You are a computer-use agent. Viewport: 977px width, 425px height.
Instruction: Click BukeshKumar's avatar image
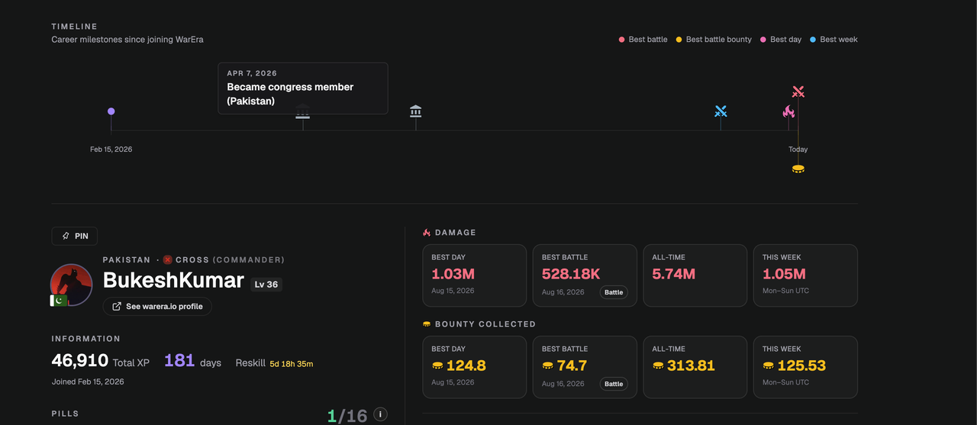click(x=71, y=285)
